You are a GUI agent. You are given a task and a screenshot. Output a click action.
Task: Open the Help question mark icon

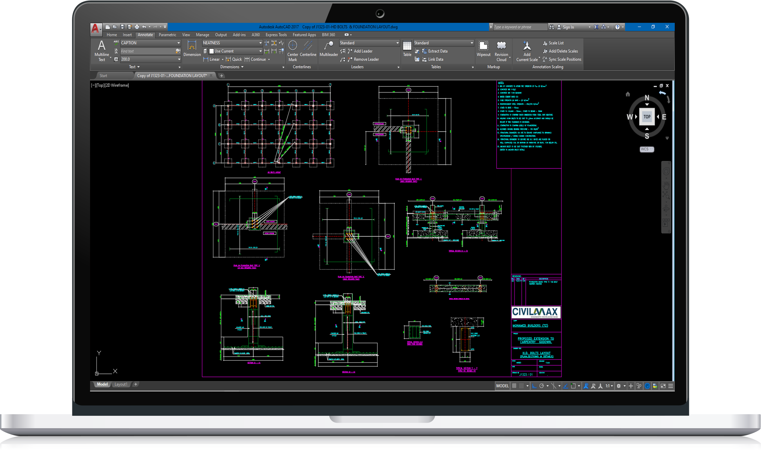[x=617, y=27]
